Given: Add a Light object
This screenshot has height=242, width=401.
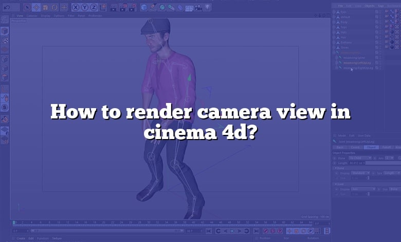Looking at the screenshot, I should [208, 7].
